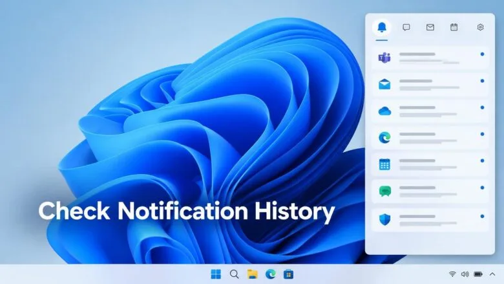This screenshot has height=284, width=504.
Task: Click the unread dot on Calendar notification
Action: click(x=482, y=160)
